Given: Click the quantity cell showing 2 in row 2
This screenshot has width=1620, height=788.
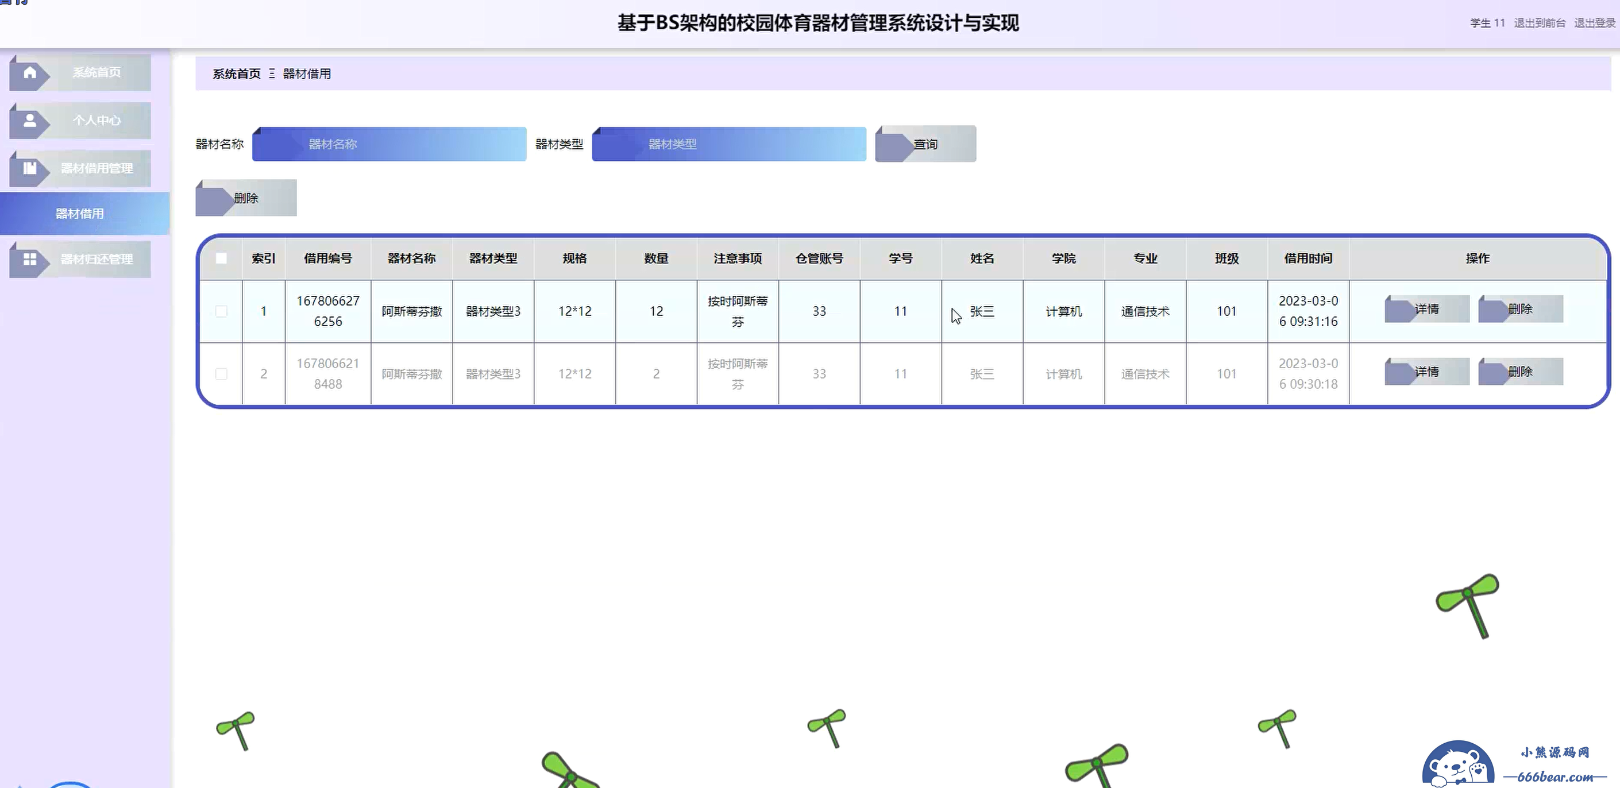Looking at the screenshot, I should click(657, 374).
